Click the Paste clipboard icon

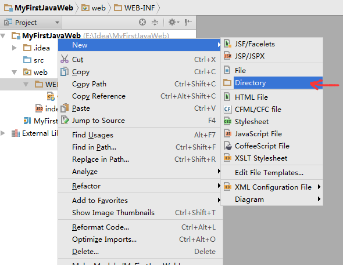(65, 108)
